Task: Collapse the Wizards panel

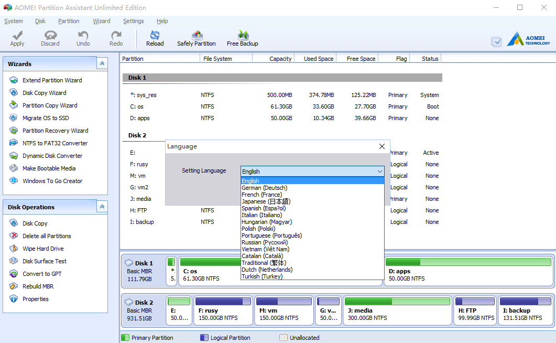Action: 102,63
